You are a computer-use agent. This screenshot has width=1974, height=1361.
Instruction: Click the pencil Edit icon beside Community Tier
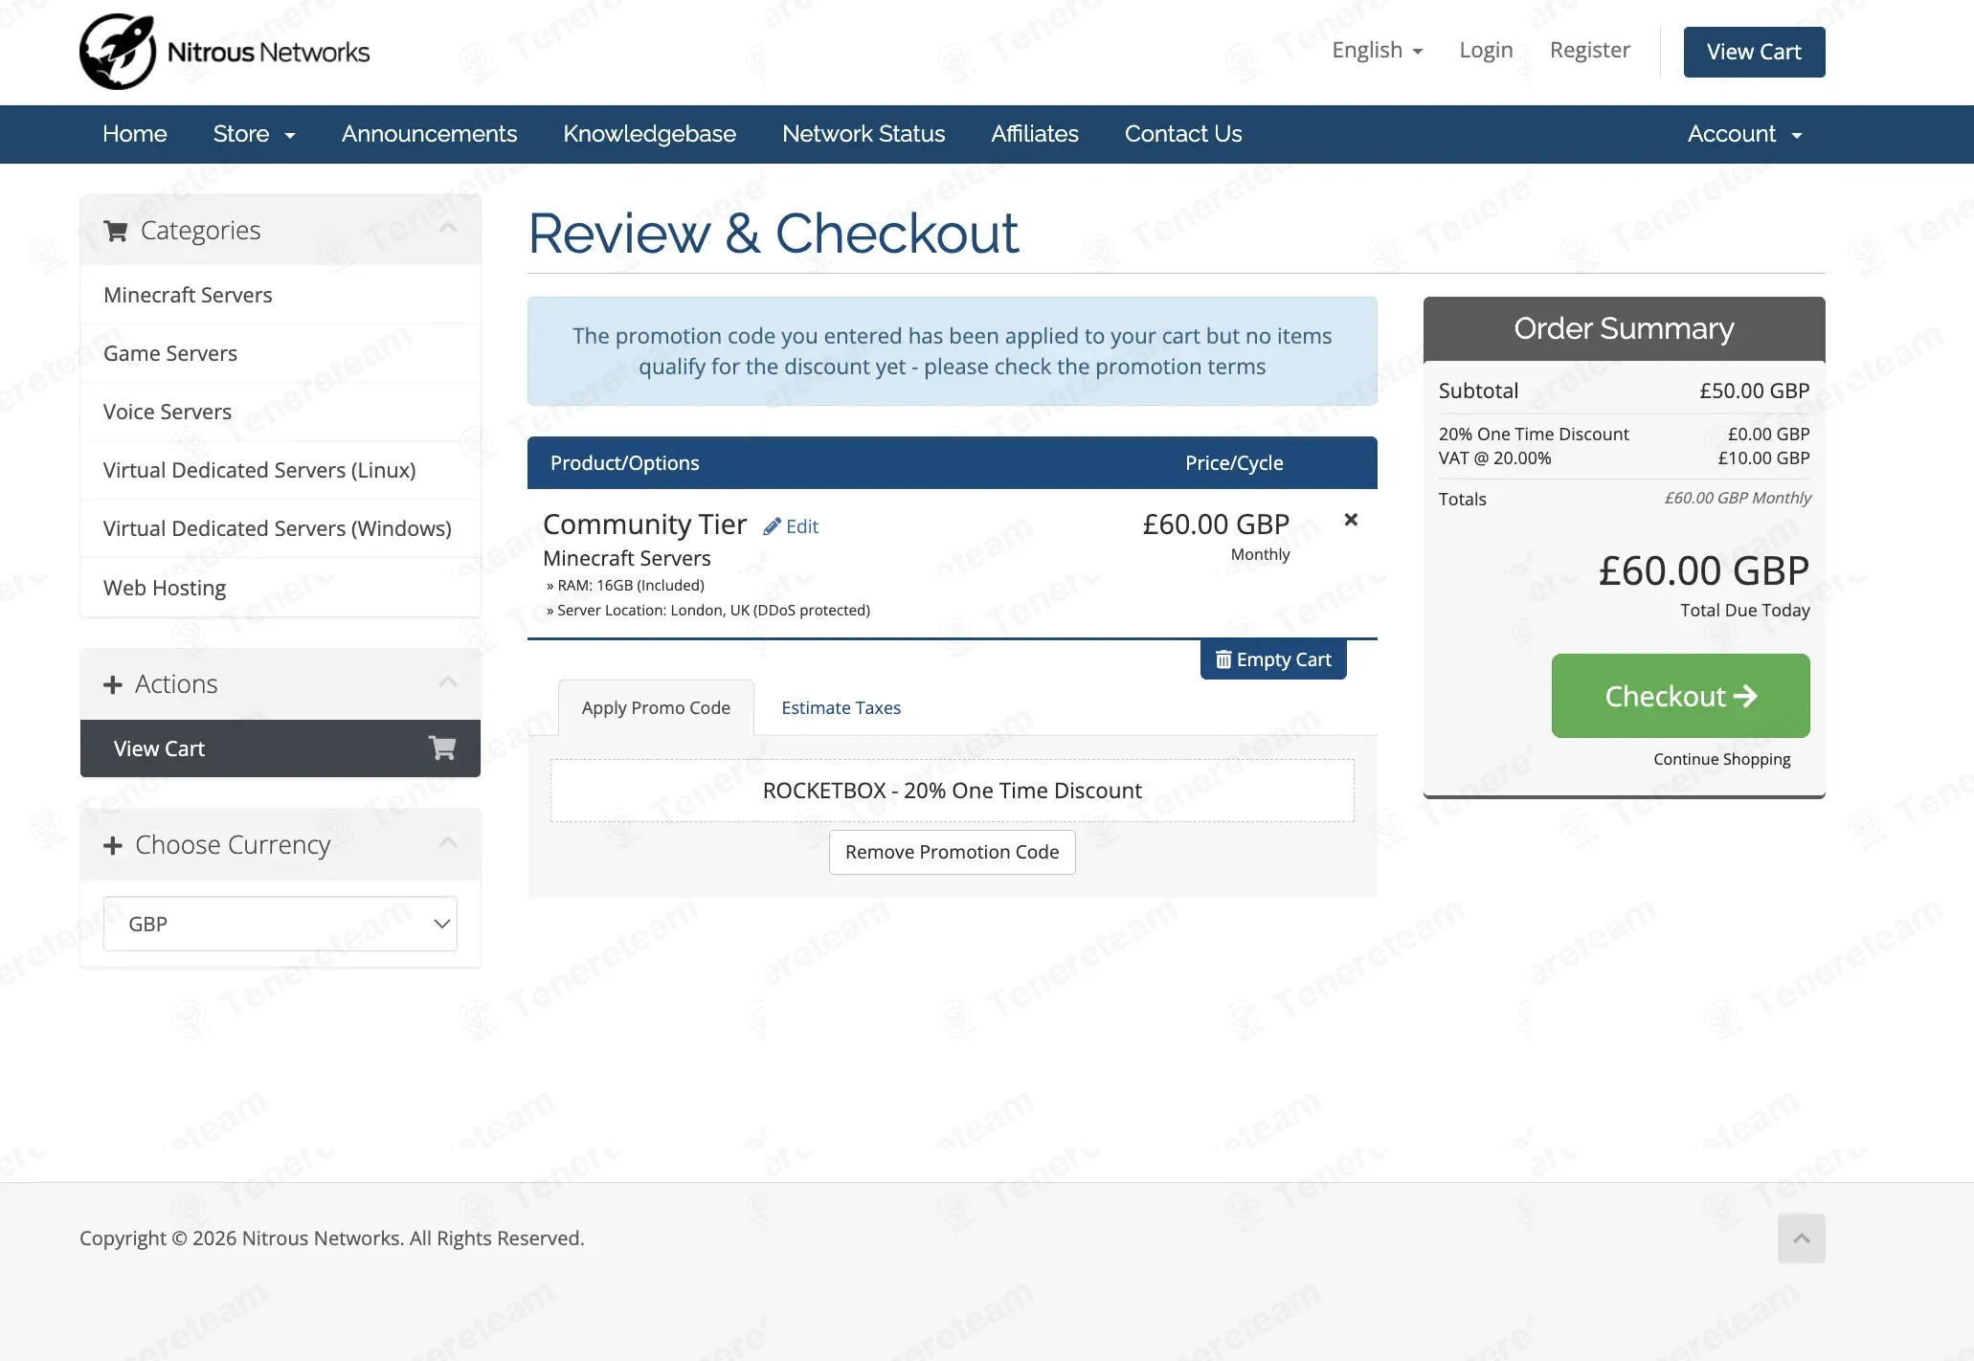click(791, 526)
